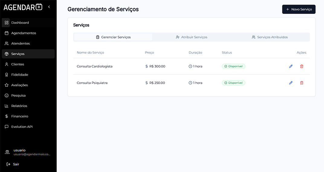Click the Relatórios bar chart icon
This screenshot has width=324, height=172.
(x=7, y=106)
